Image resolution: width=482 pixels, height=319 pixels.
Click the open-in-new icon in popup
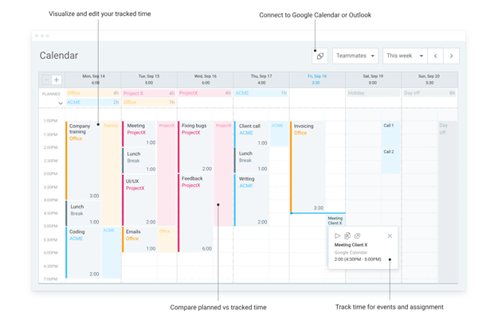[358, 236]
